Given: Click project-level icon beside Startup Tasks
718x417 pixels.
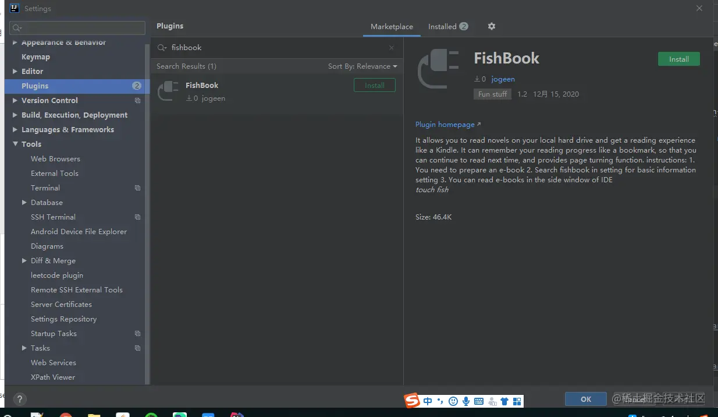Looking at the screenshot, I should [x=138, y=334].
